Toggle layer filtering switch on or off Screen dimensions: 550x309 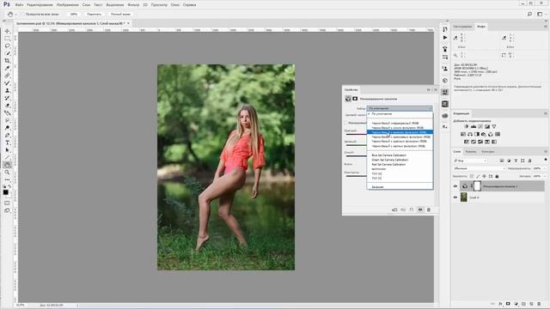546,160
